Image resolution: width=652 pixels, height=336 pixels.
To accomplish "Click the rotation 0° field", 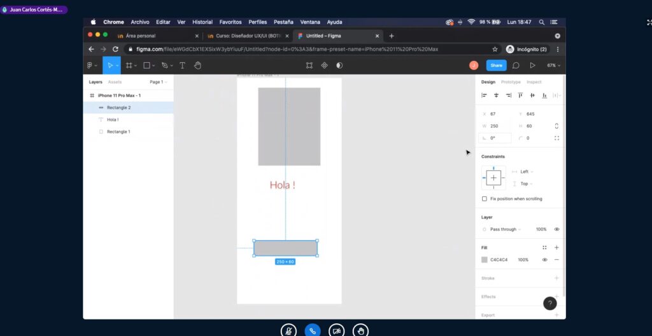I will tap(495, 138).
